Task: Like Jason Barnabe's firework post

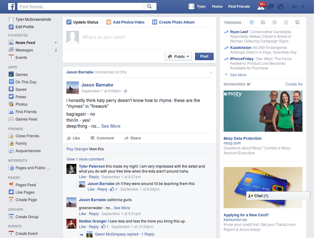Action: coord(76,138)
